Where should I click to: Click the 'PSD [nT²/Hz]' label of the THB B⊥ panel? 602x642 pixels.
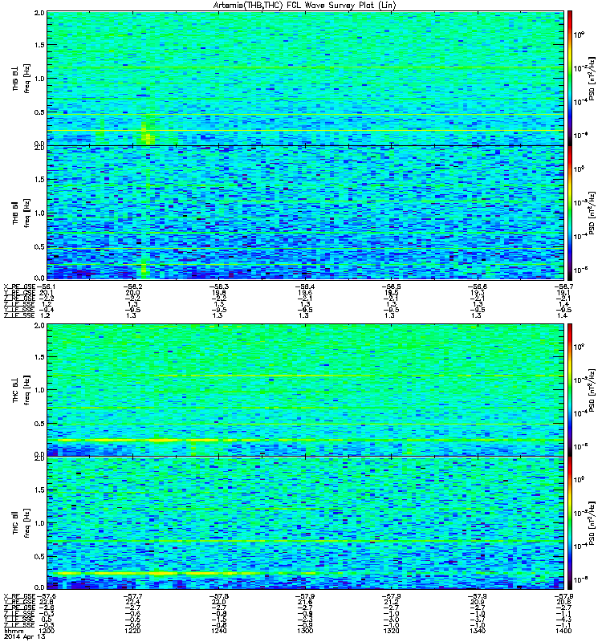pyautogui.click(x=592, y=78)
